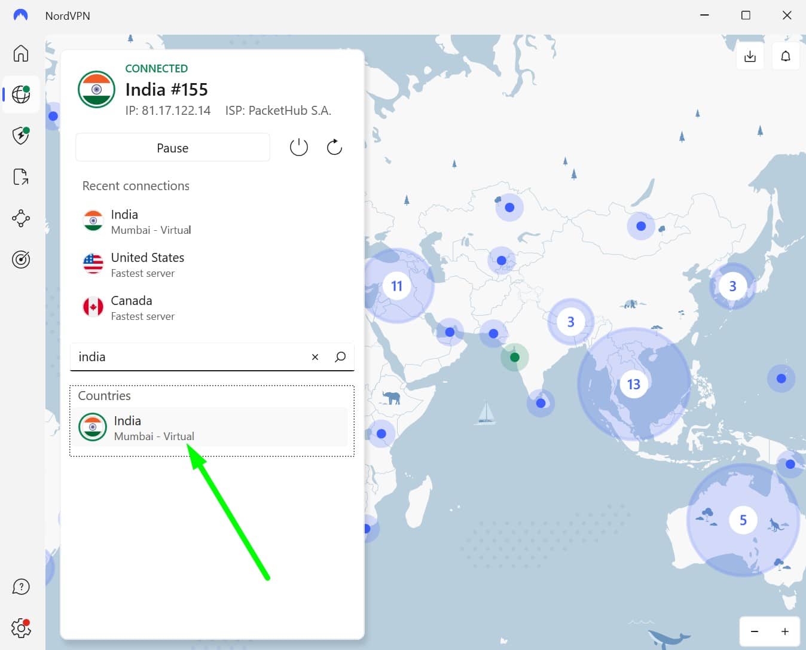
Task: Zoom in the map with plus
Action: pyautogui.click(x=785, y=631)
